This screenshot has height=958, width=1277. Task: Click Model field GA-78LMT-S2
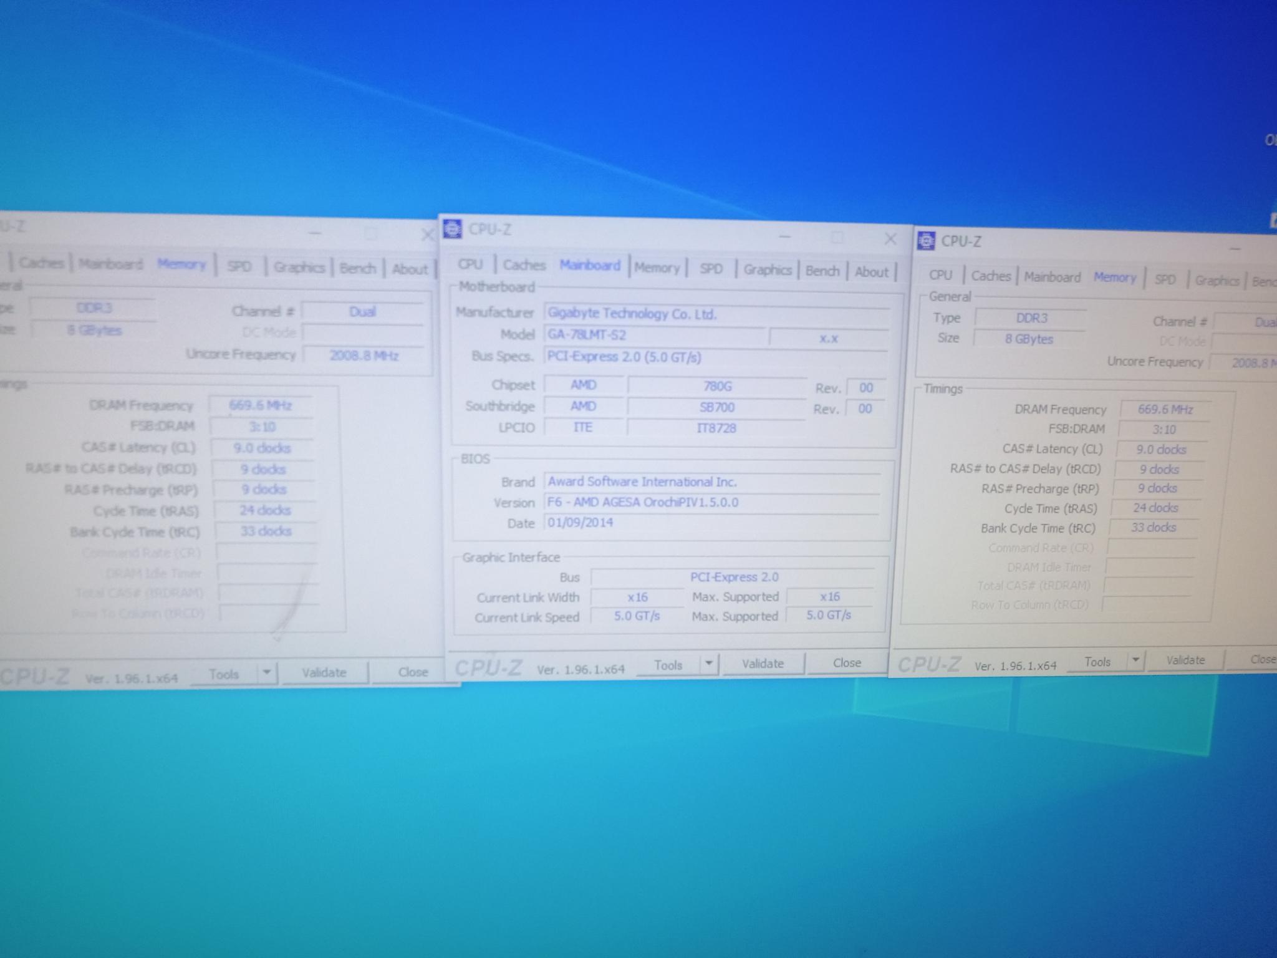tap(655, 336)
